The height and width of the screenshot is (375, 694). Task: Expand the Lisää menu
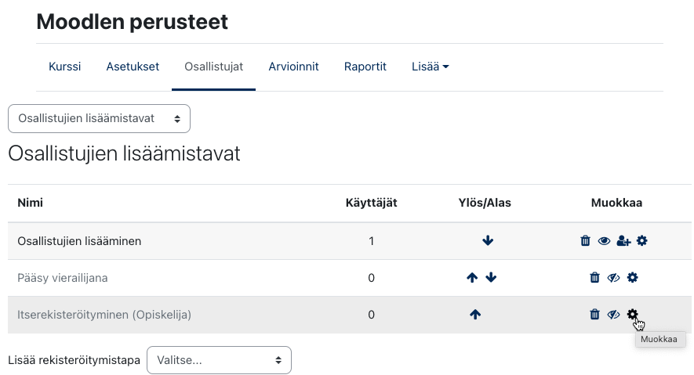click(431, 67)
